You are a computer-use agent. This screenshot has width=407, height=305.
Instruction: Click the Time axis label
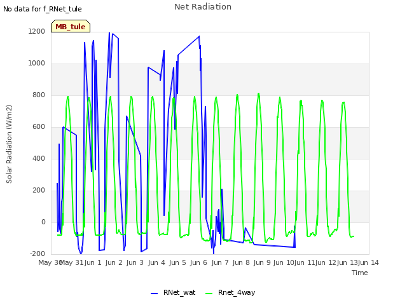click(360, 273)
